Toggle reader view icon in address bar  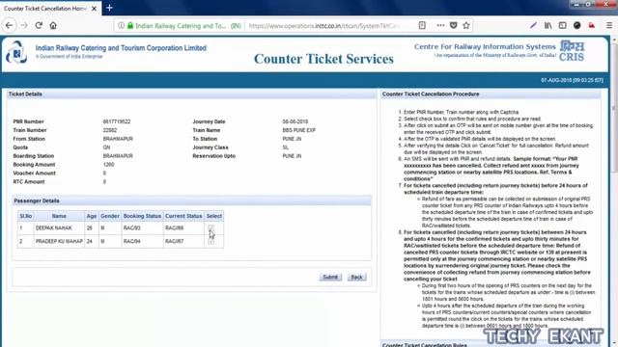(422, 26)
